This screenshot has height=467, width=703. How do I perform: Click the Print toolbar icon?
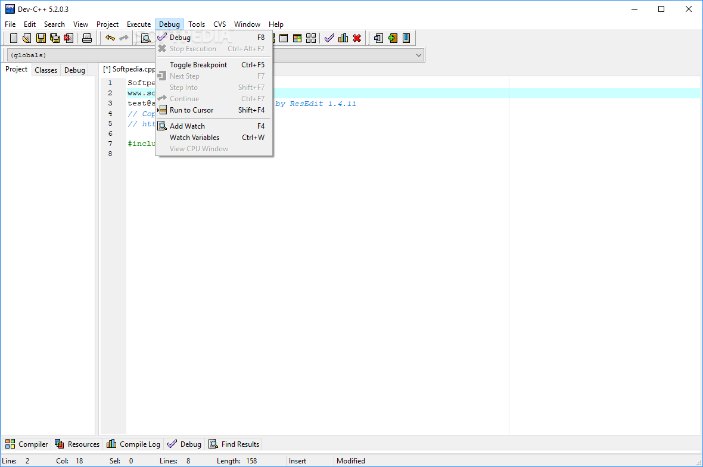point(87,38)
